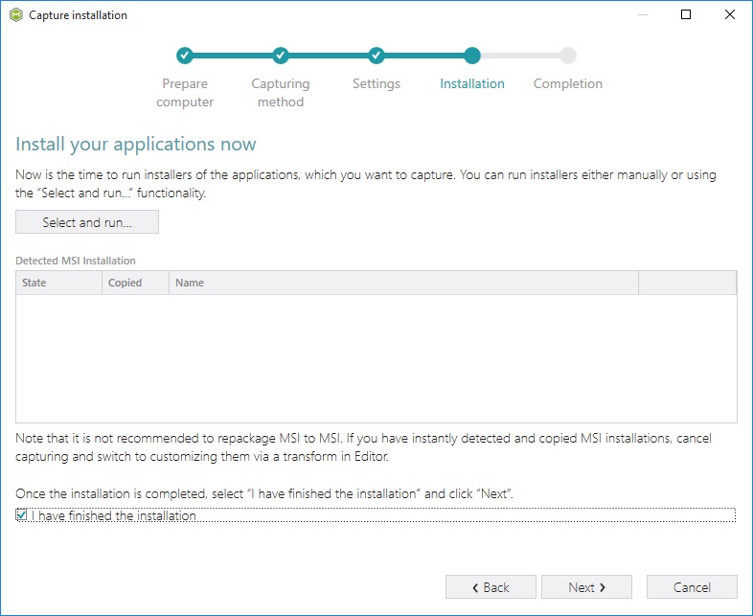
Task: Click the grey Completion step circle
Action: pos(568,56)
